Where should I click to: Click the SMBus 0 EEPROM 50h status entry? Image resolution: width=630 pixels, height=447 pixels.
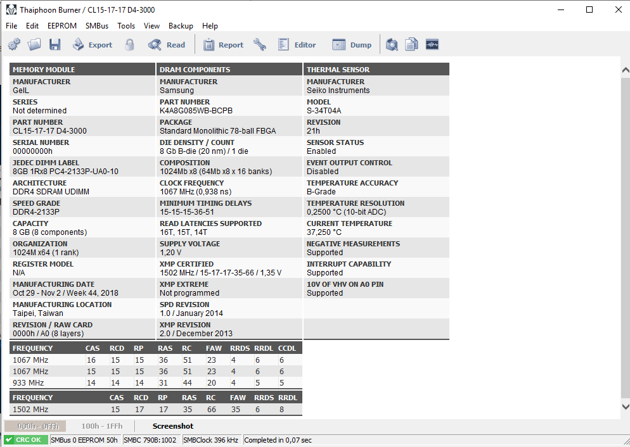click(84, 440)
